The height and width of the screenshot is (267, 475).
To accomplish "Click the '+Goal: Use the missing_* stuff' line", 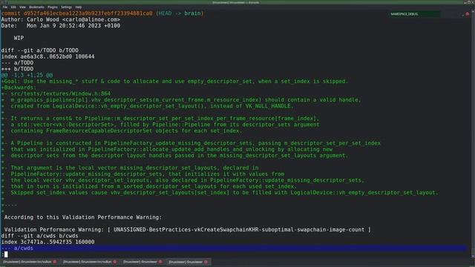I will [174, 81].
